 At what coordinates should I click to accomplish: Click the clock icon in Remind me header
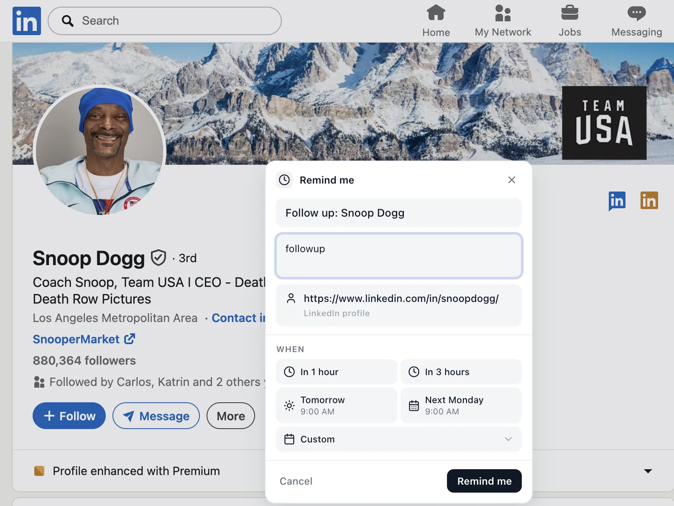click(x=284, y=180)
